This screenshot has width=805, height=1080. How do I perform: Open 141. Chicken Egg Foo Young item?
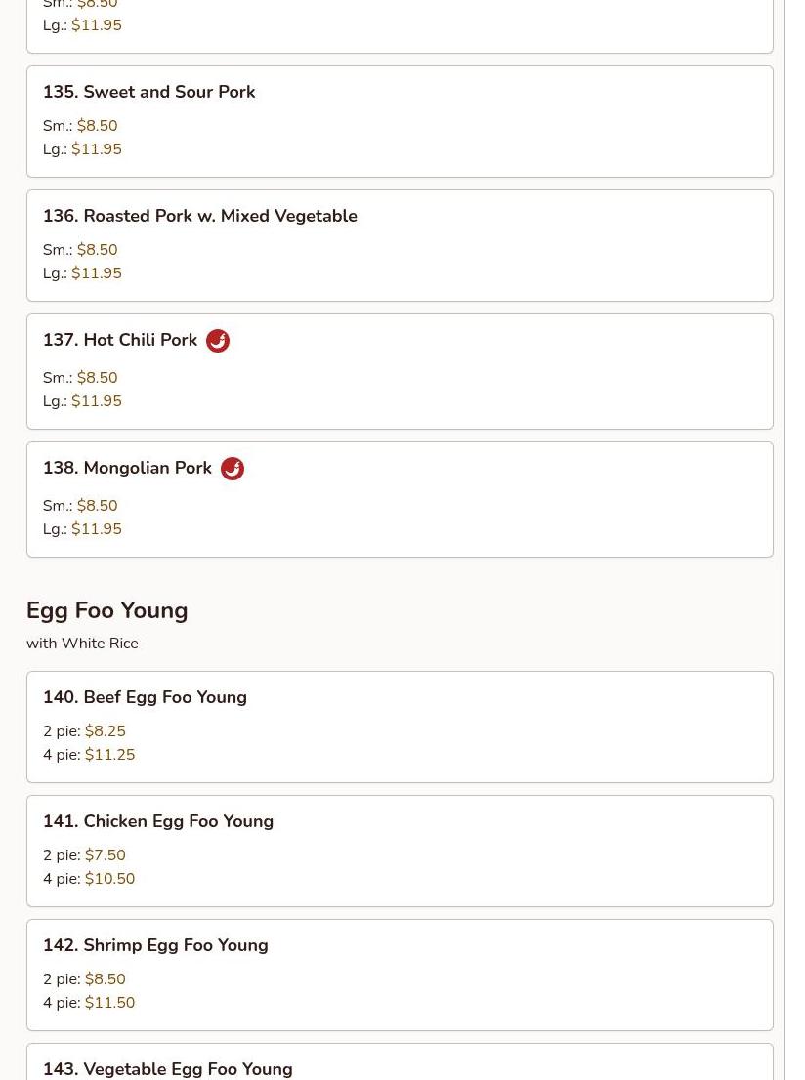[x=400, y=851]
